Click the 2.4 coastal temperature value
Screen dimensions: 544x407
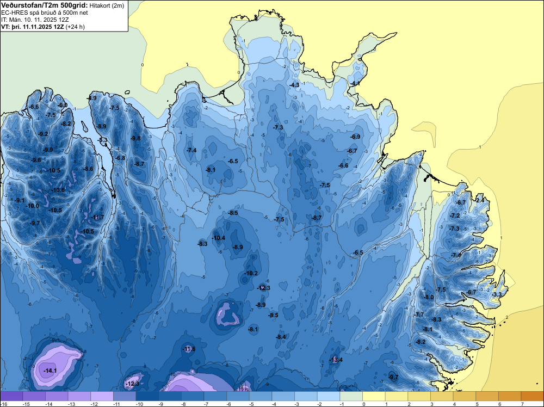(480, 200)
